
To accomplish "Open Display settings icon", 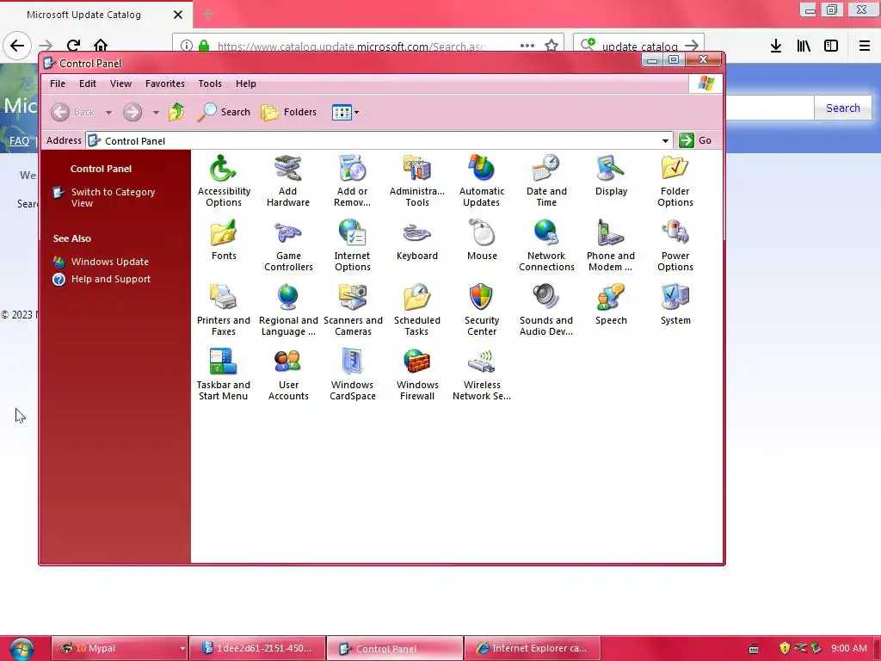I will click(611, 175).
